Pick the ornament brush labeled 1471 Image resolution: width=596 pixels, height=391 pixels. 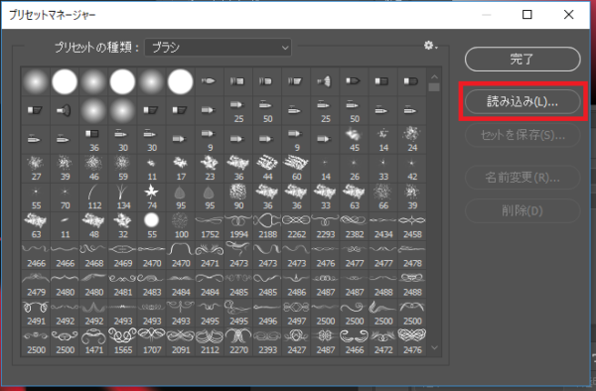point(94,341)
